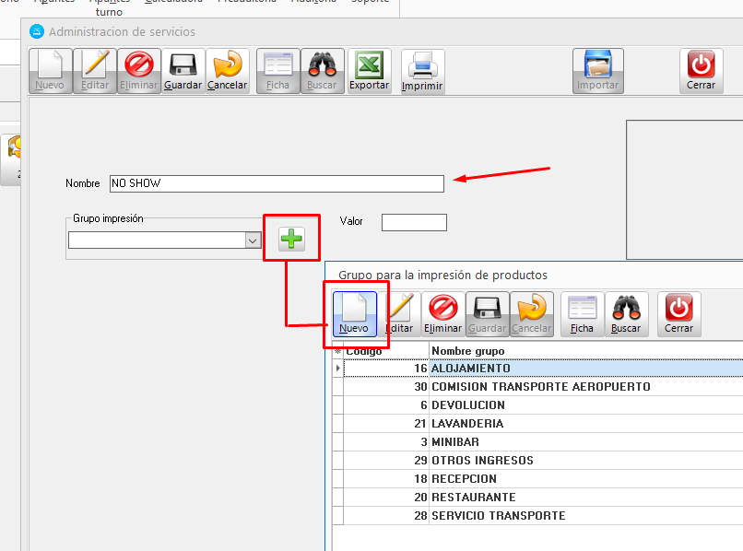Close the group popup with Cerrar
This screenshot has height=551, width=743.
(x=678, y=314)
